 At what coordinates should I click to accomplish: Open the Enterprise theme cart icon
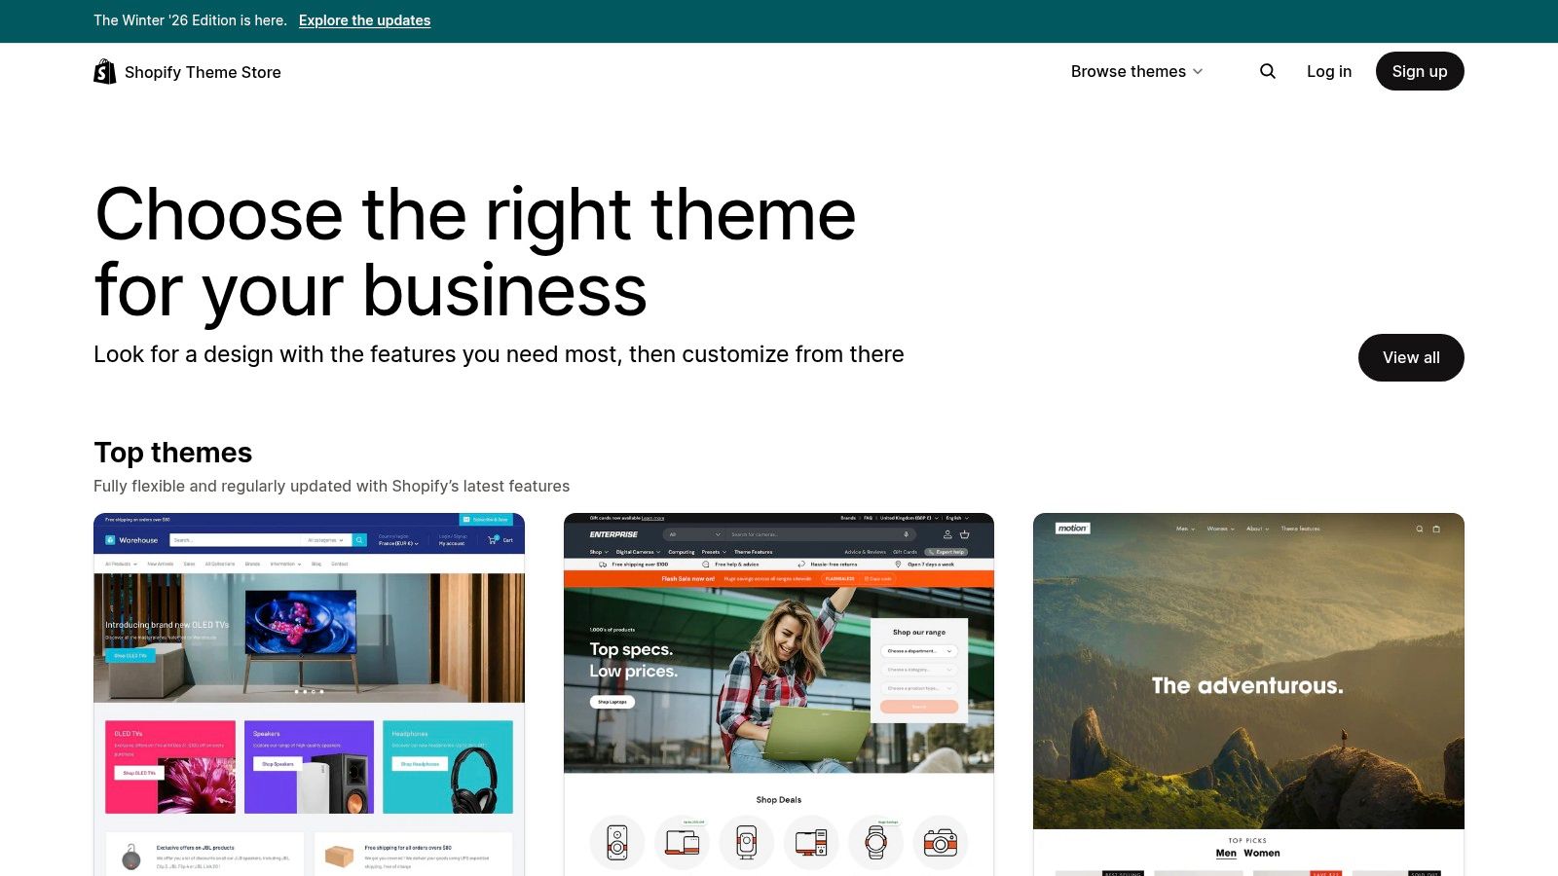(964, 534)
